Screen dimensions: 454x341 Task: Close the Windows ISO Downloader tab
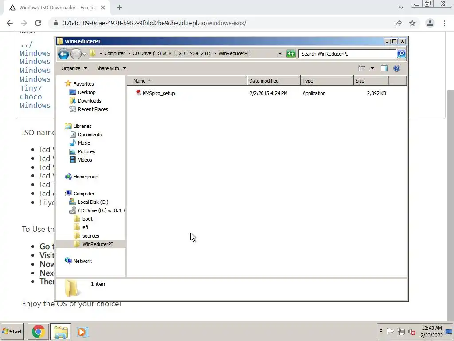click(103, 8)
